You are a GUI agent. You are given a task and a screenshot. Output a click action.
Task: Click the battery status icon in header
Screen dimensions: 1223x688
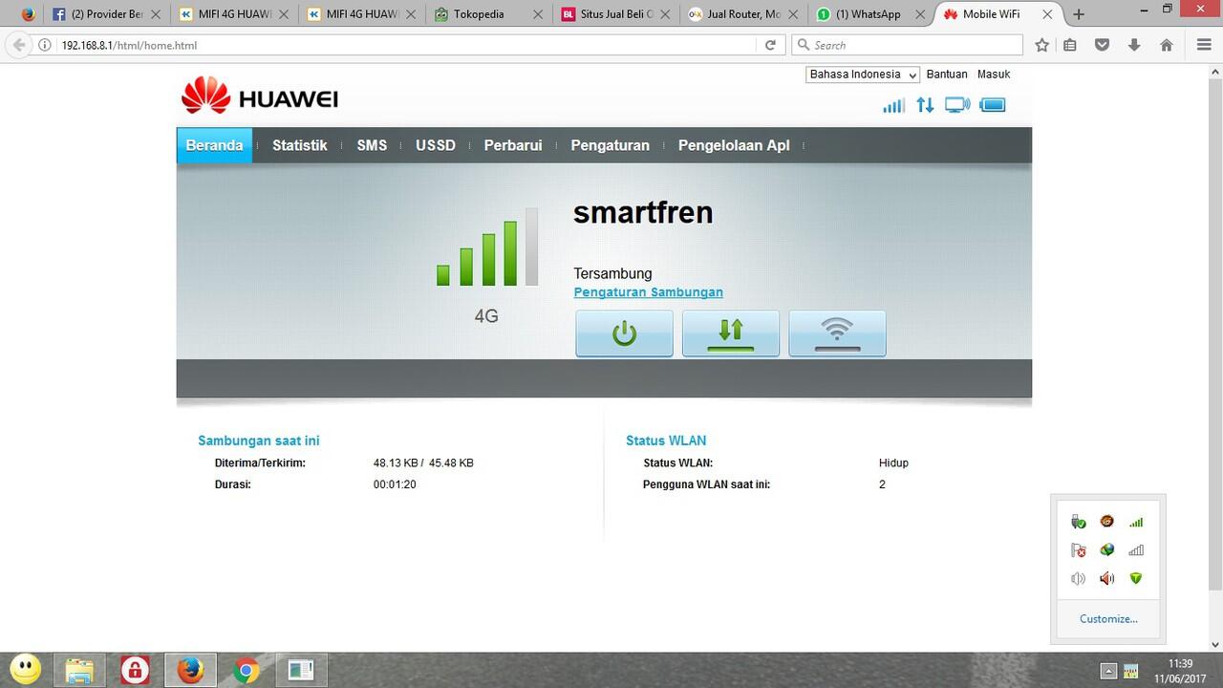[x=993, y=105]
